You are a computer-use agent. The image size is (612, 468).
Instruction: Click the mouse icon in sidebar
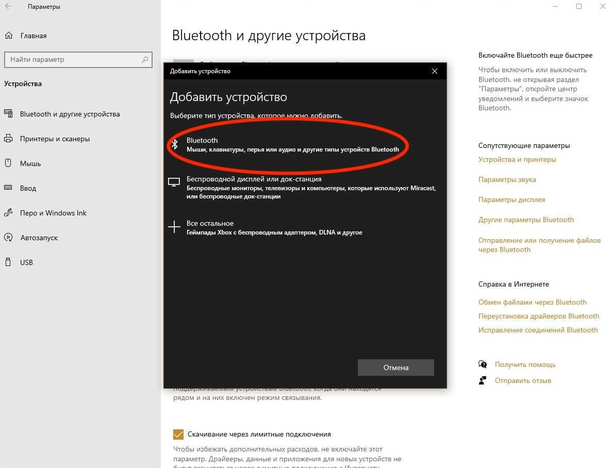(8, 163)
